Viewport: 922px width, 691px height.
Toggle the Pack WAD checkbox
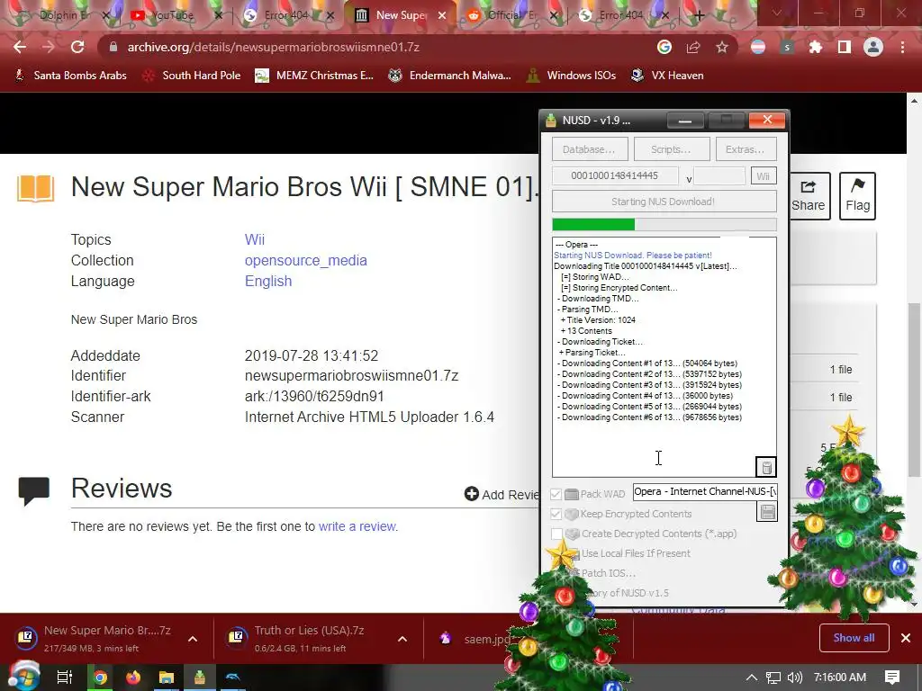point(556,494)
